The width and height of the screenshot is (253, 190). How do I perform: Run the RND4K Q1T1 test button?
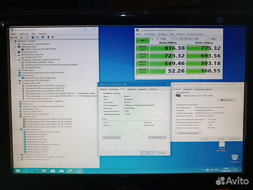coord(142,71)
